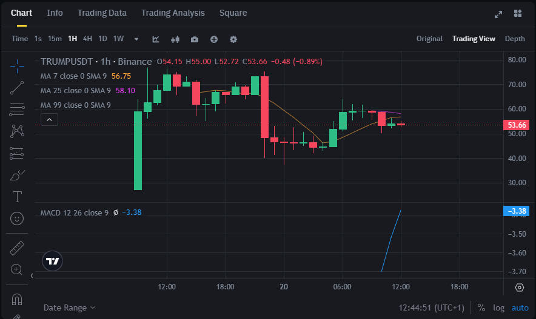Click the current price label 53.66
Image resolution: width=536 pixels, height=319 pixels.
516,125
